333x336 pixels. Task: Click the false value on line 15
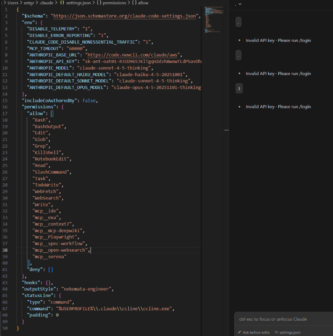click(x=89, y=100)
